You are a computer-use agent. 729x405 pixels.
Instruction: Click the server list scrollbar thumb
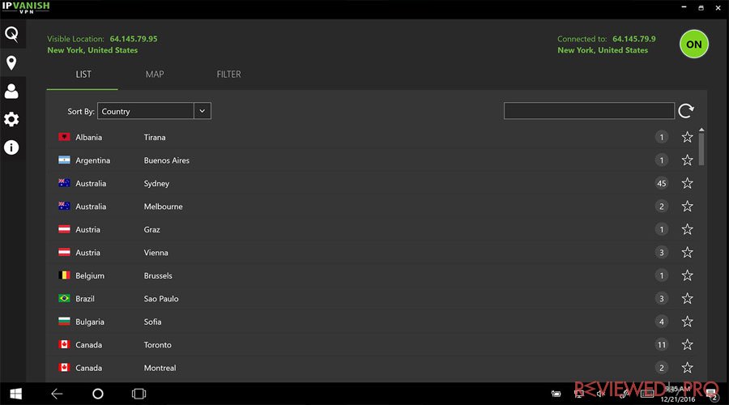701,149
